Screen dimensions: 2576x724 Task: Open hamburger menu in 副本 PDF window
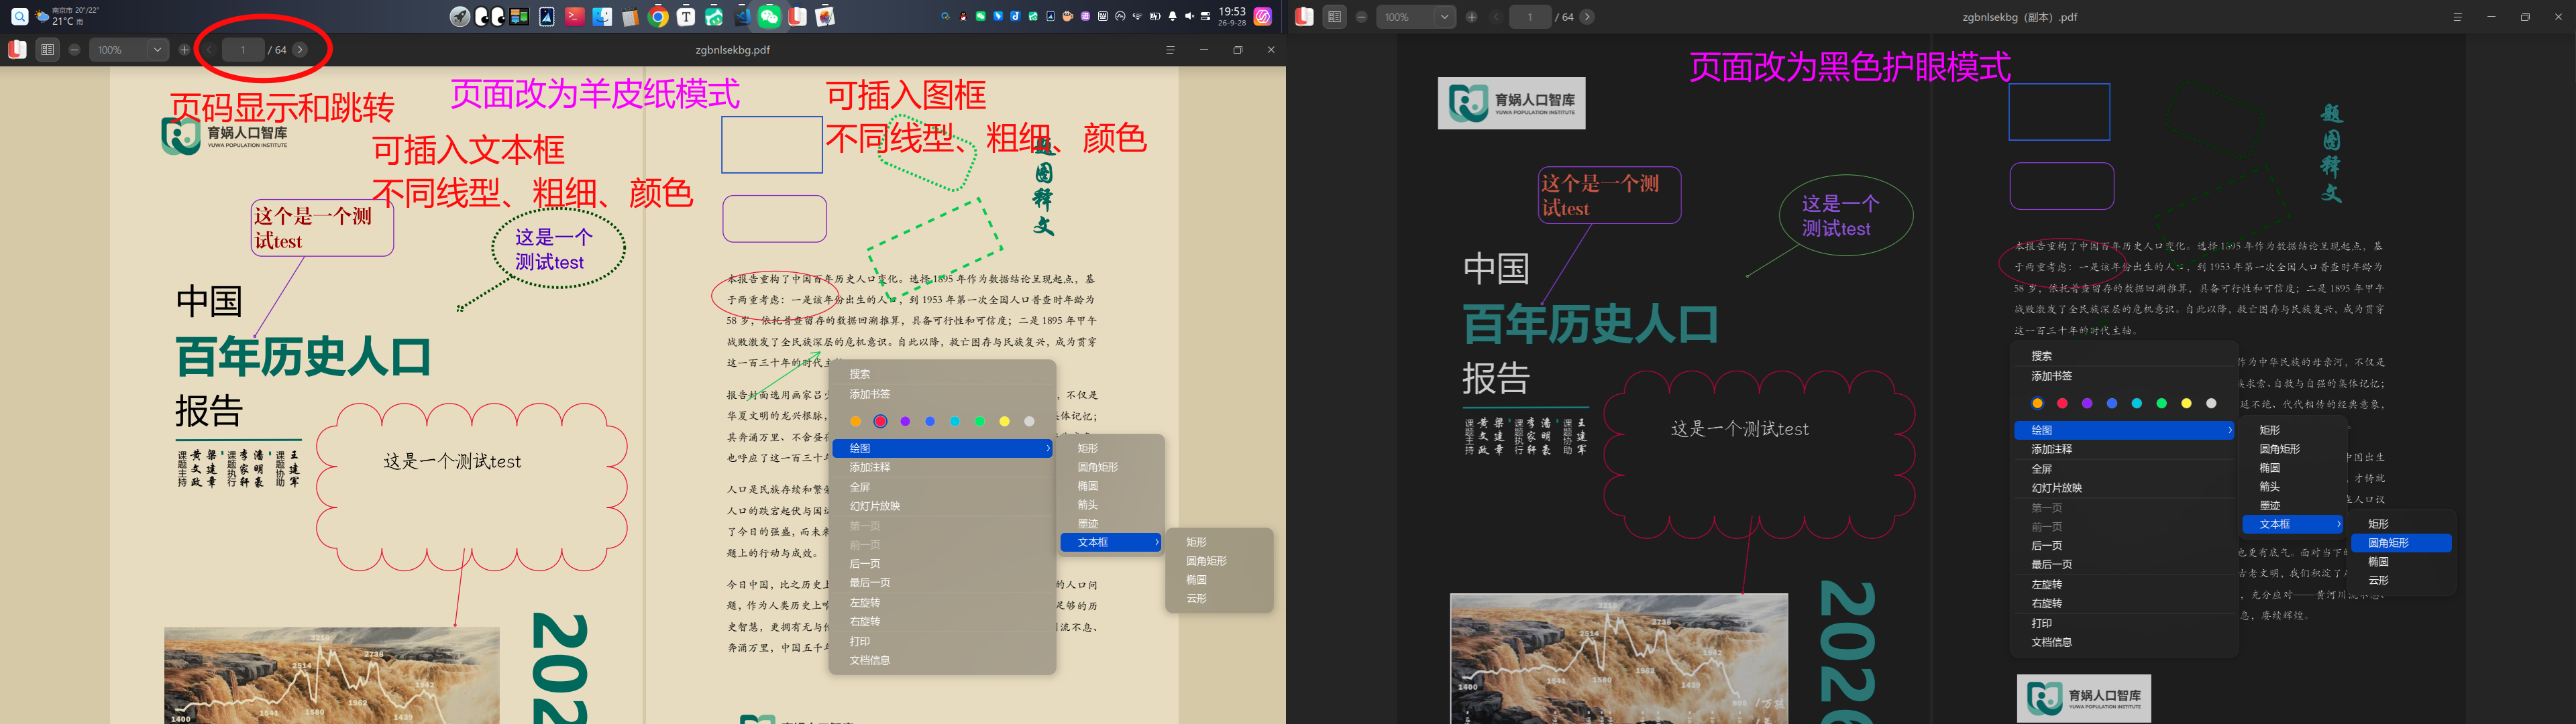[x=2457, y=17]
